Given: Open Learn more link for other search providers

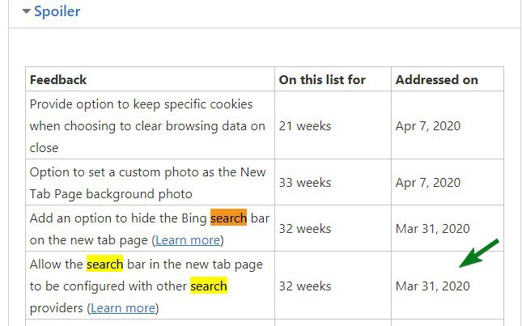Looking at the screenshot, I should click(123, 308).
